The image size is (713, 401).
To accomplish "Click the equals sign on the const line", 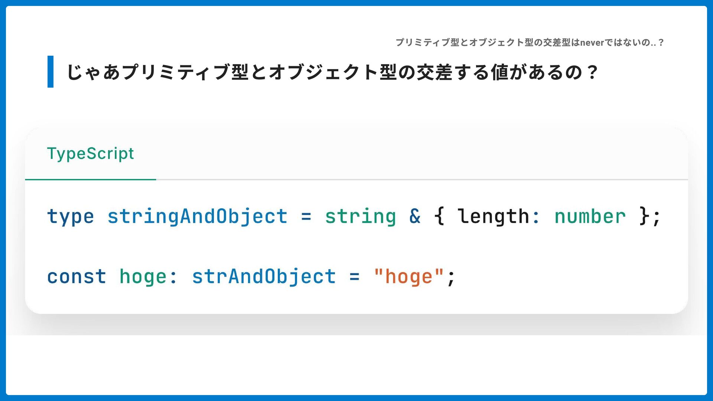I will (x=355, y=277).
